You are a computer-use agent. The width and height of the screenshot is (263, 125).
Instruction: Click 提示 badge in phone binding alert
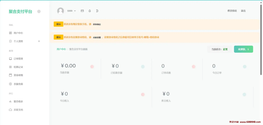click(59, 24)
